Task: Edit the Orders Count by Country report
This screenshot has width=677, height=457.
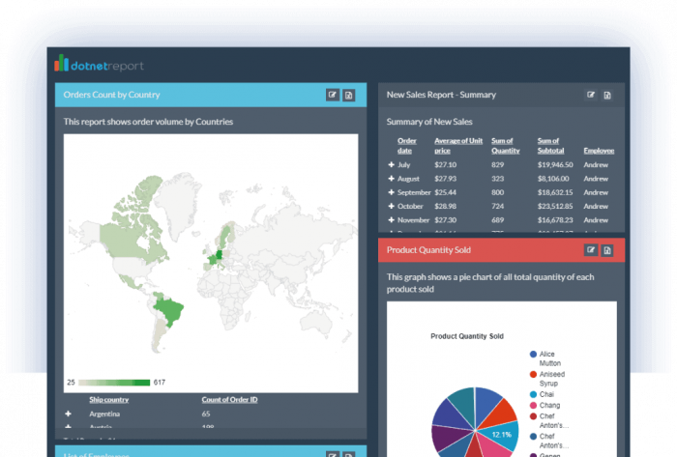Action: pyautogui.click(x=332, y=95)
